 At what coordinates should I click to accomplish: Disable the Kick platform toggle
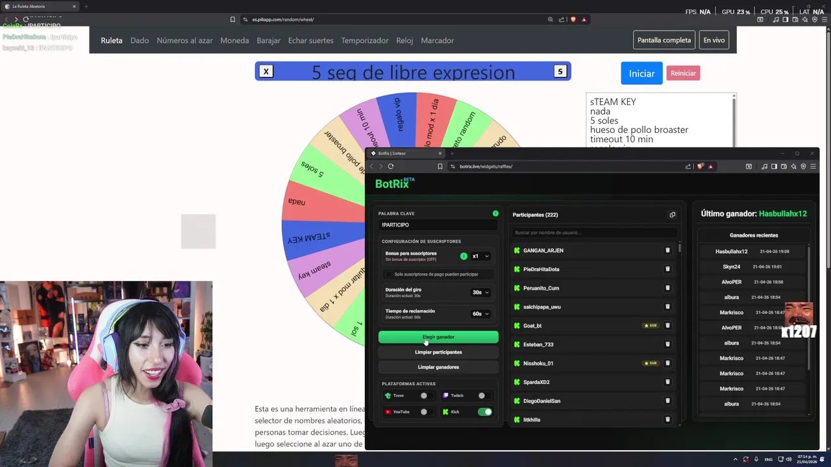(x=485, y=412)
